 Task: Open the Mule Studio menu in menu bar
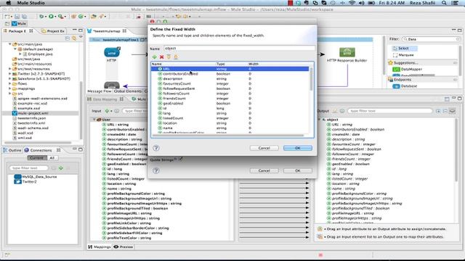pos(31,3)
